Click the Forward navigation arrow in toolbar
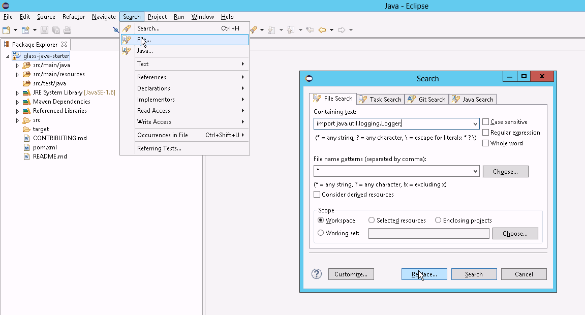Viewport: 585px width, 315px height. tap(342, 30)
